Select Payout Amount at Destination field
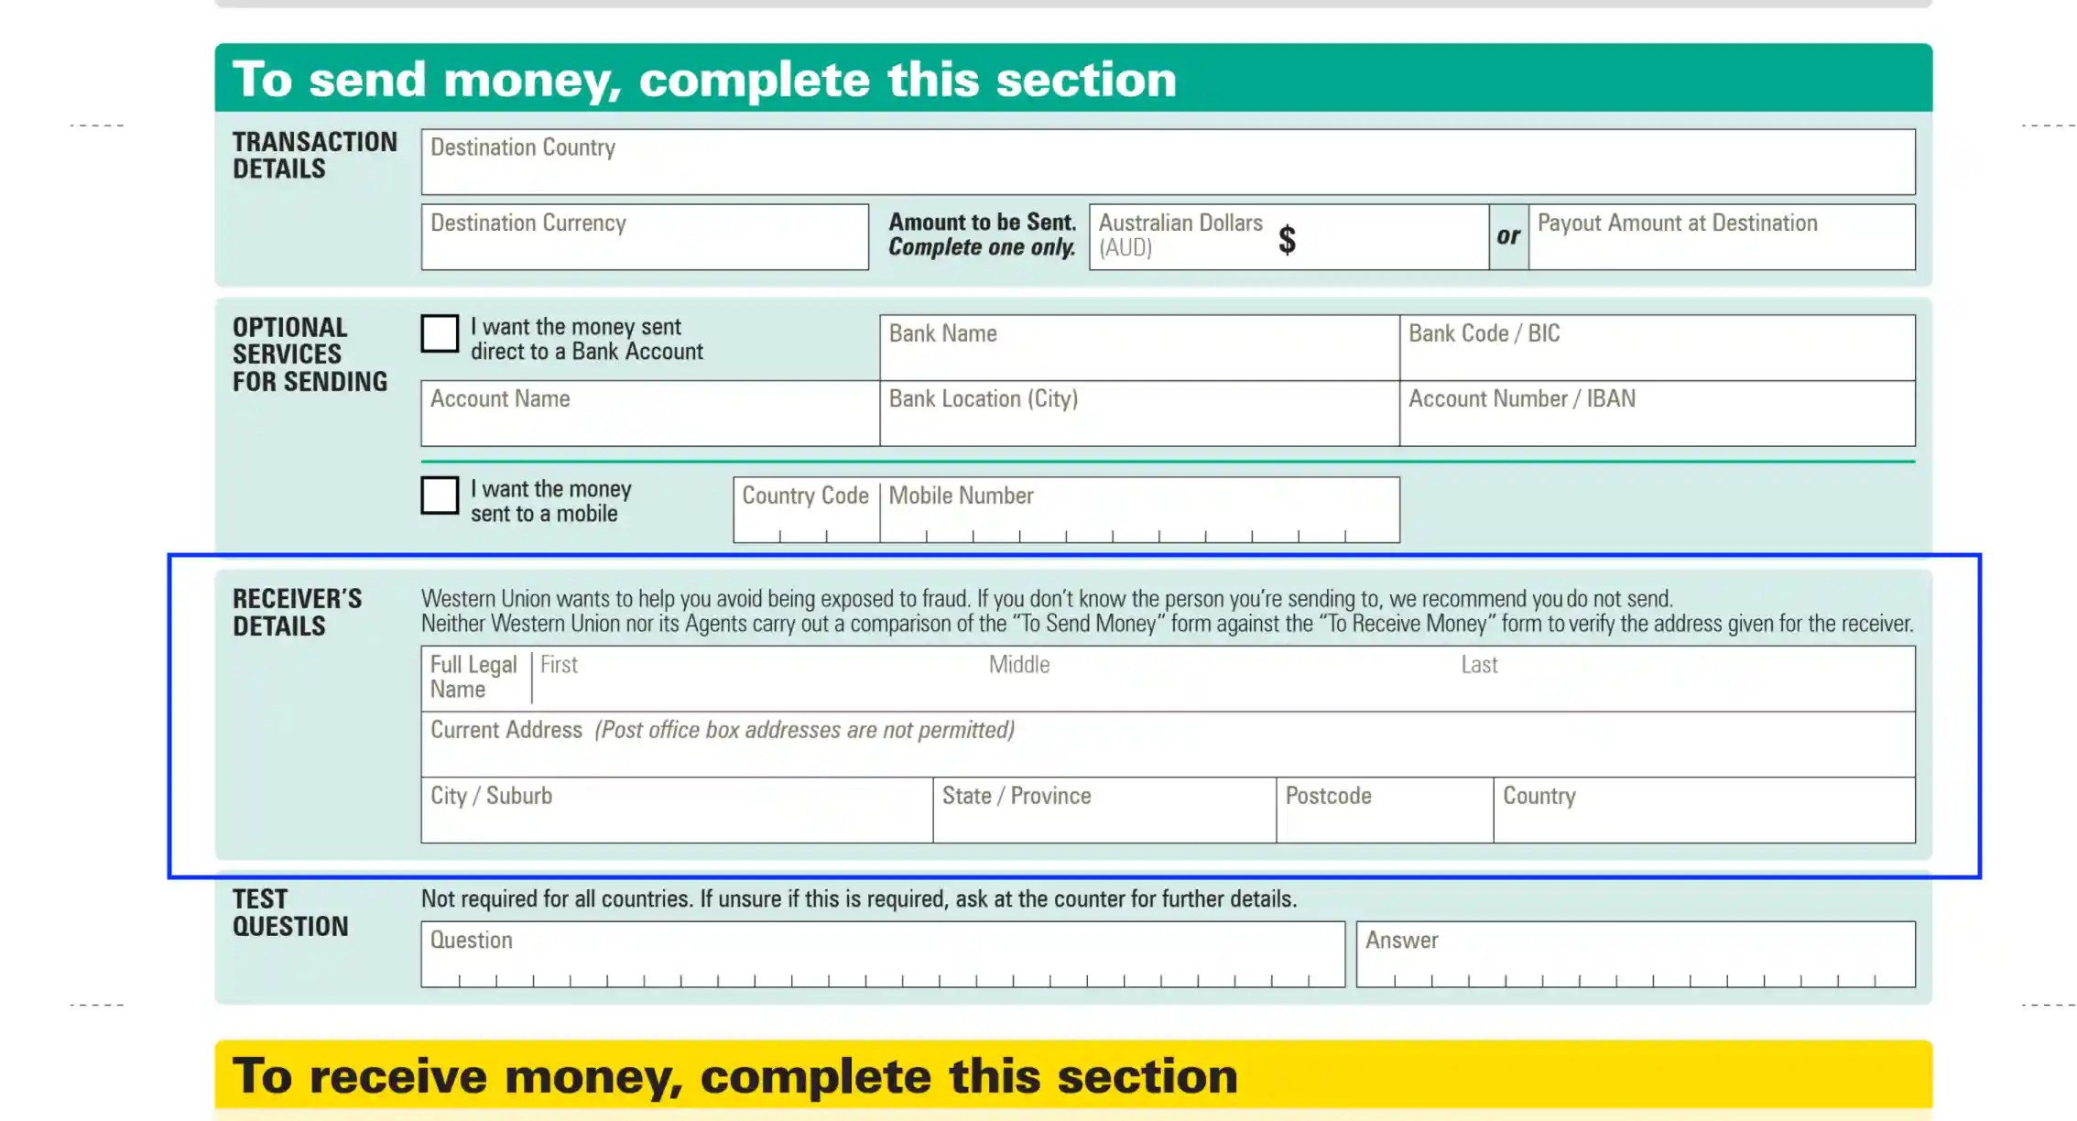This screenshot has height=1121, width=2077. pyautogui.click(x=1722, y=245)
